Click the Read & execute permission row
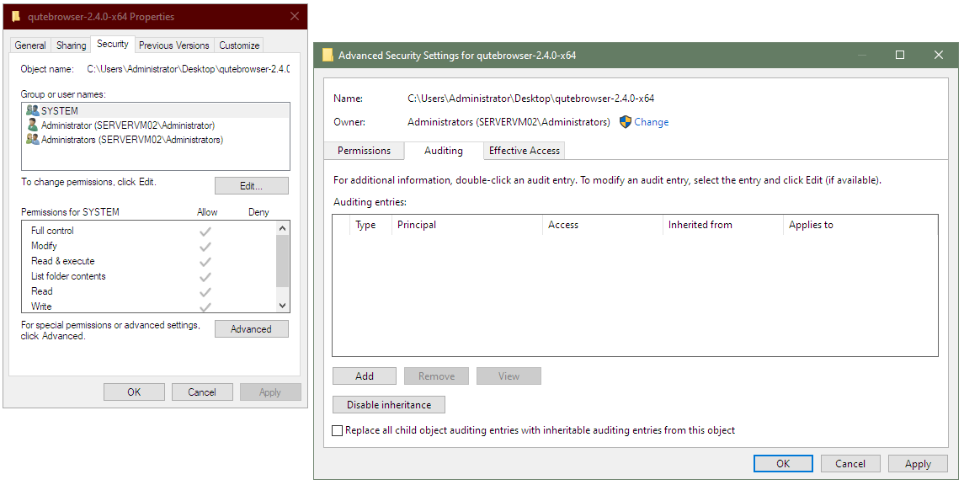964x485 pixels. point(149,261)
